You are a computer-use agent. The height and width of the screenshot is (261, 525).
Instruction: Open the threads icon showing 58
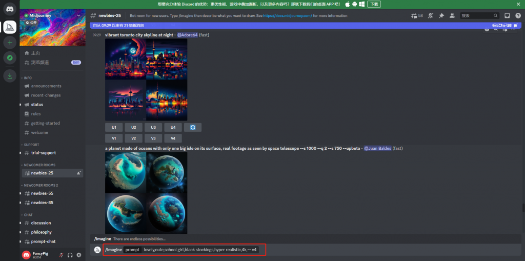point(417,15)
